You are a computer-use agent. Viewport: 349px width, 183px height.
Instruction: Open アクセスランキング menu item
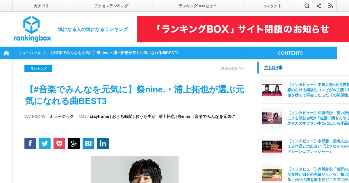pyautogui.click(x=111, y=6)
